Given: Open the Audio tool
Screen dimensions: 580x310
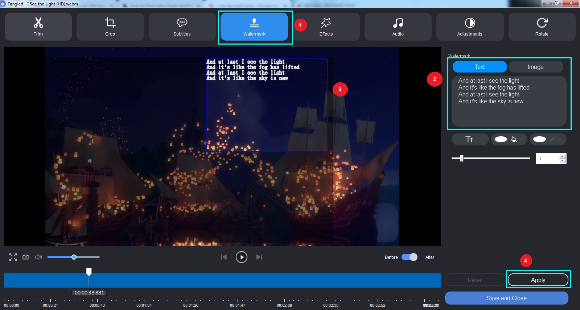Looking at the screenshot, I should pos(398,26).
